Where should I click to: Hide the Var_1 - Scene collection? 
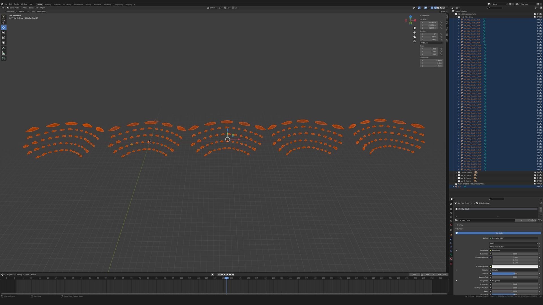pyautogui.click(x=538, y=175)
